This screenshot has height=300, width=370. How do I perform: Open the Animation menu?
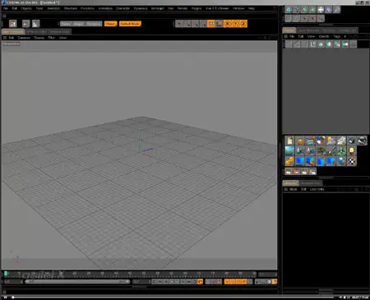[x=105, y=8]
